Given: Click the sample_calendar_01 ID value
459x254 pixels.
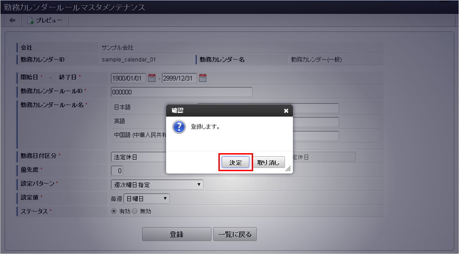Looking at the screenshot, I should pyautogui.click(x=129, y=59).
